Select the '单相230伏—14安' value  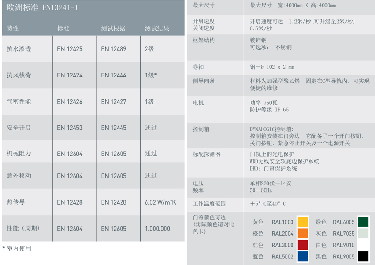click(271, 183)
